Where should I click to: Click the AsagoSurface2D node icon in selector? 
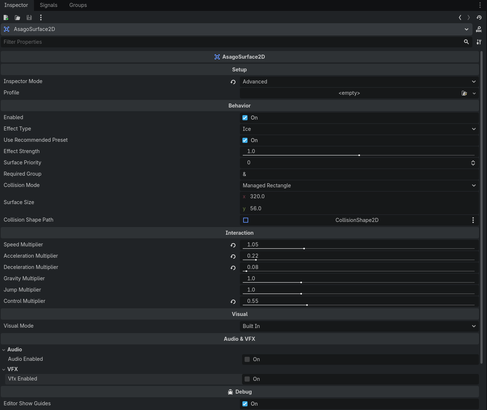7,29
